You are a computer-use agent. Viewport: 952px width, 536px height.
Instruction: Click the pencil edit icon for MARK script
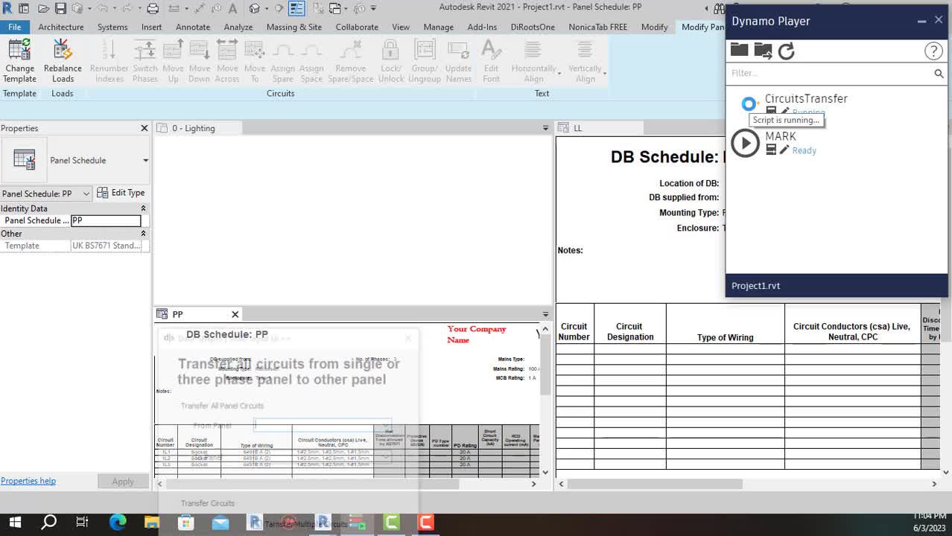784,150
